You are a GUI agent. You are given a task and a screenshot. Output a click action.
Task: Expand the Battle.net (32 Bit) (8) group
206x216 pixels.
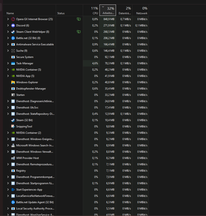click(x=8, y=38)
